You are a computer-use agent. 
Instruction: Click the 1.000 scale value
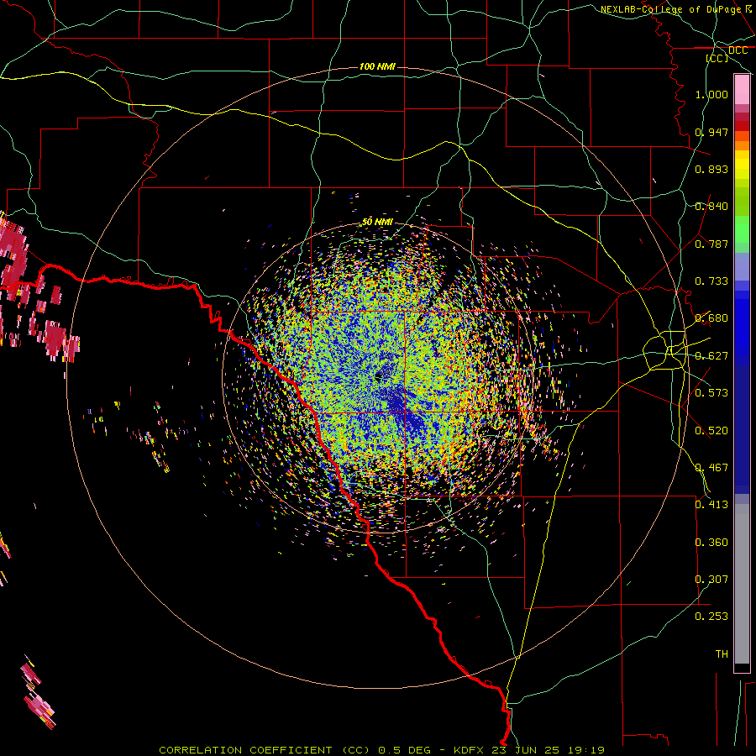click(711, 94)
